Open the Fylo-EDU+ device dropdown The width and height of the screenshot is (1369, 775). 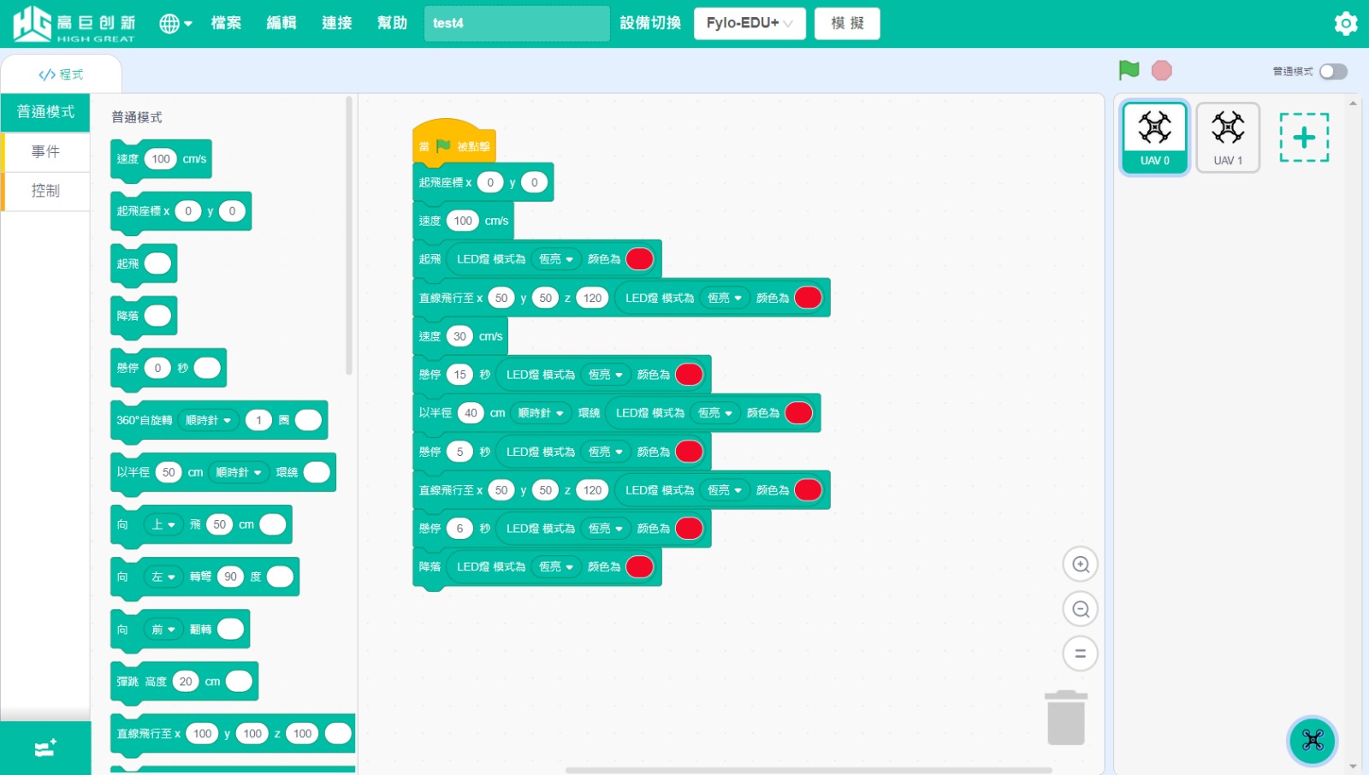[x=749, y=23]
